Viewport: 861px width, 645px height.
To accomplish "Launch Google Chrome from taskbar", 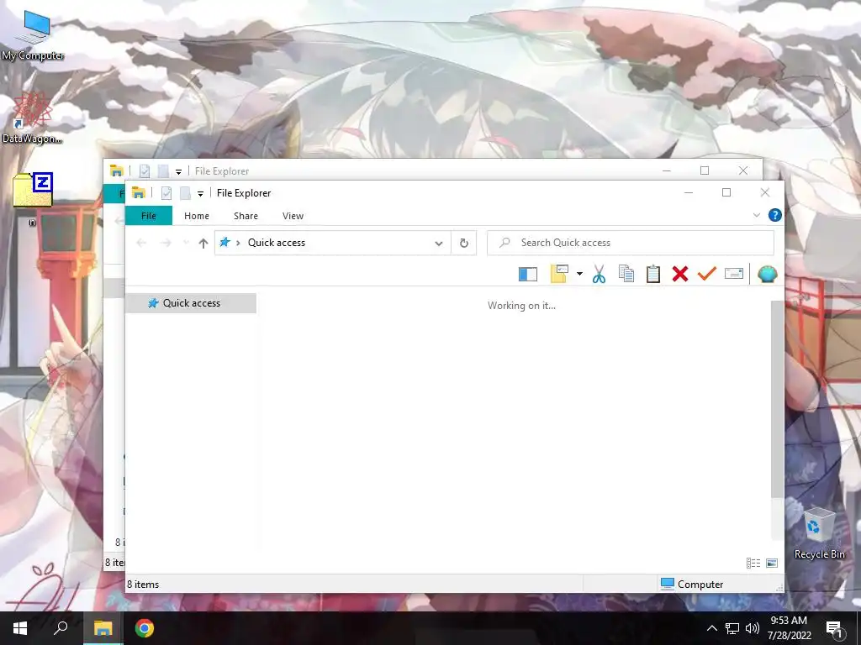I will [145, 628].
